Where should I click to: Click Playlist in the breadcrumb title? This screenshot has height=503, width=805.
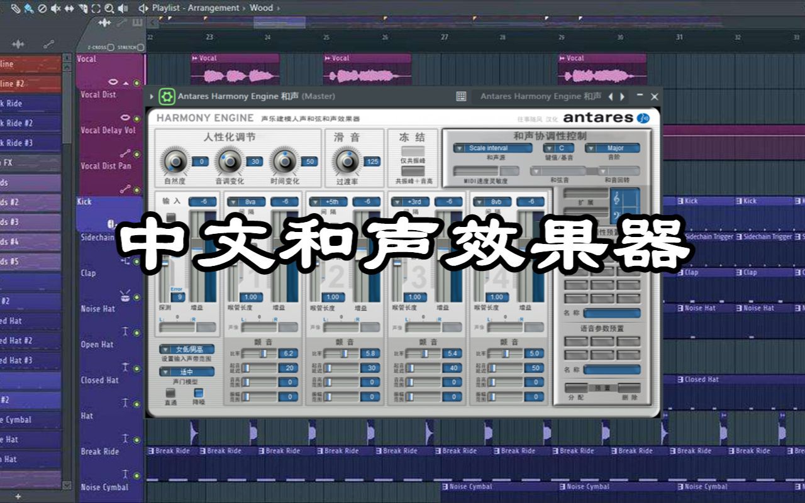(167, 8)
